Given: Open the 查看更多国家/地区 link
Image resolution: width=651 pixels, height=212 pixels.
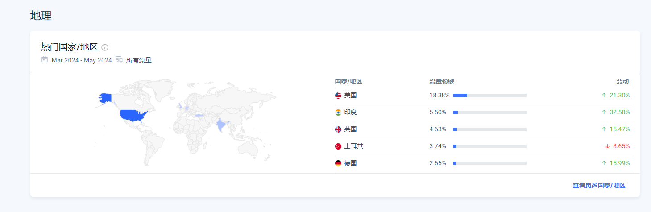Looking at the screenshot, I should (x=599, y=185).
